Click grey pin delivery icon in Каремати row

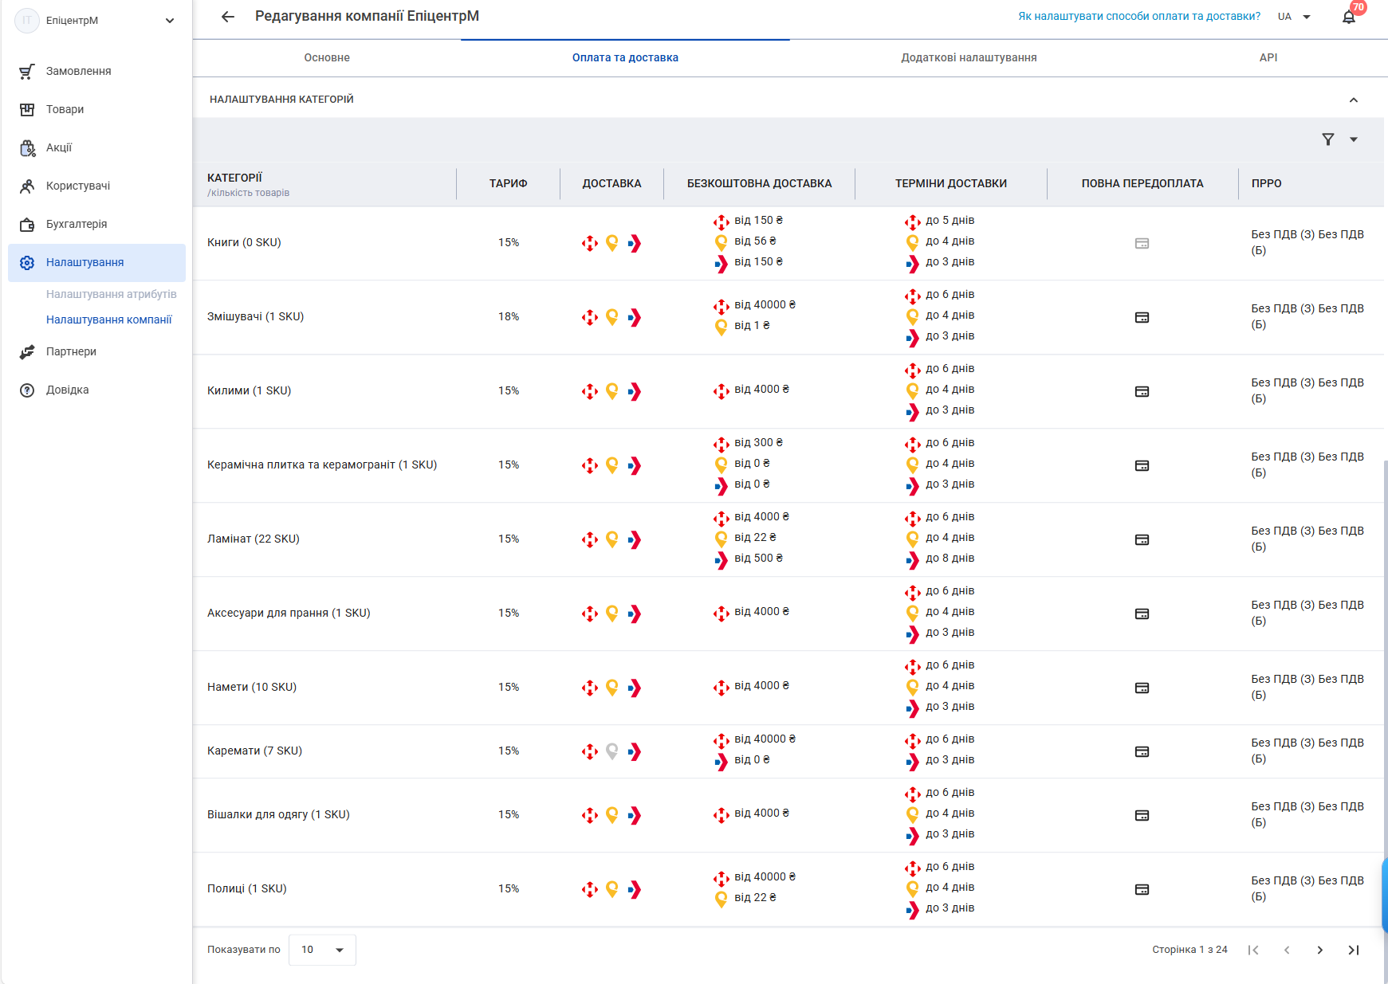click(x=612, y=751)
